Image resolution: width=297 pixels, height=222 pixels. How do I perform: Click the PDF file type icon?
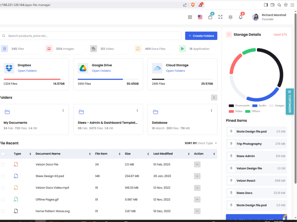[x=16, y=164]
